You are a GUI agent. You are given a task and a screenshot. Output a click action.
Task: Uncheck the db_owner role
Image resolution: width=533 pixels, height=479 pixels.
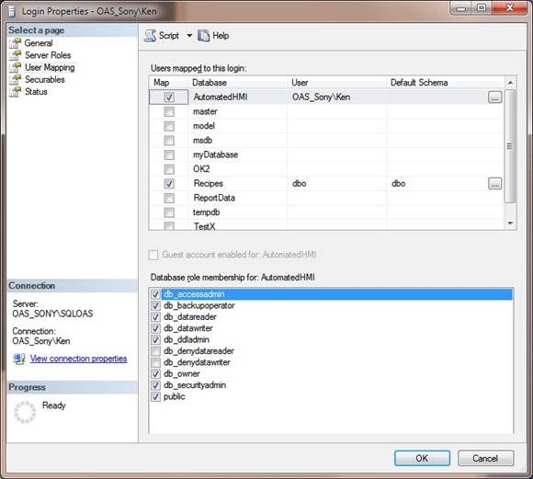155,374
